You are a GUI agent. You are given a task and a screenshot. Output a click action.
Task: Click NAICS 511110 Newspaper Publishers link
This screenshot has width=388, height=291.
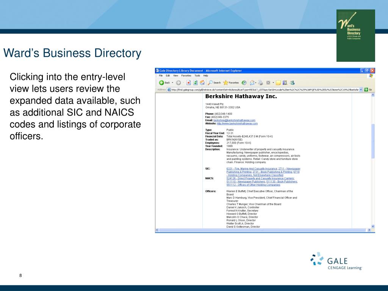tap(246, 181)
